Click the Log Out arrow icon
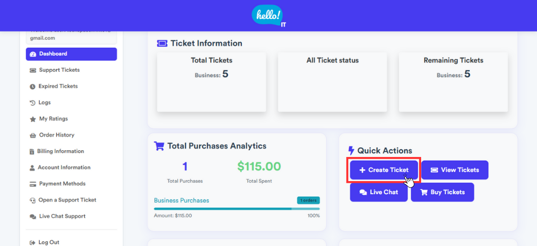This screenshot has height=246, width=537. coord(33,242)
